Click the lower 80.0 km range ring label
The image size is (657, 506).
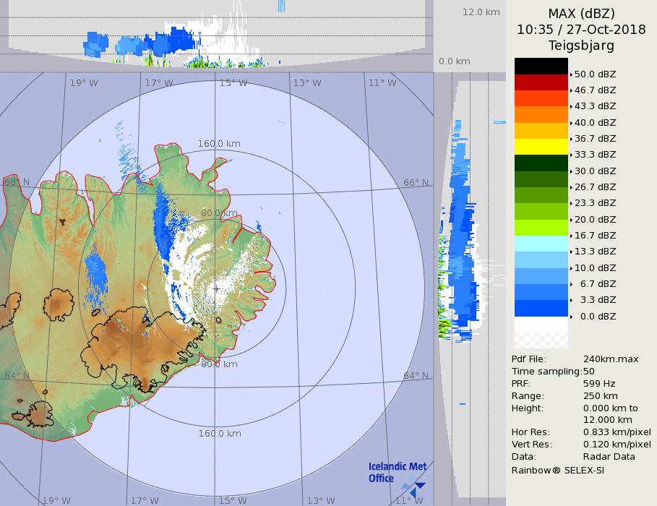(x=219, y=364)
